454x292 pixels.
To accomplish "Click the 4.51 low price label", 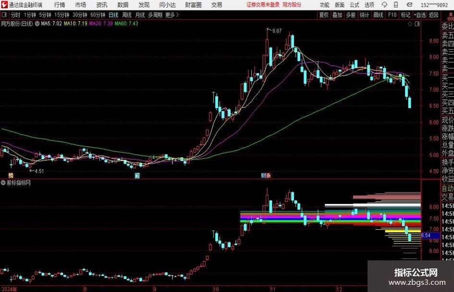I will click(39, 171).
